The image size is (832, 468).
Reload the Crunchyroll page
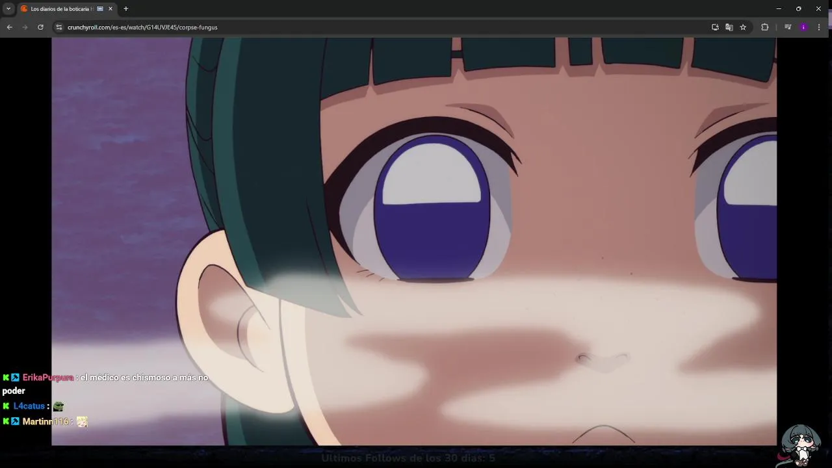click(40, 27)
